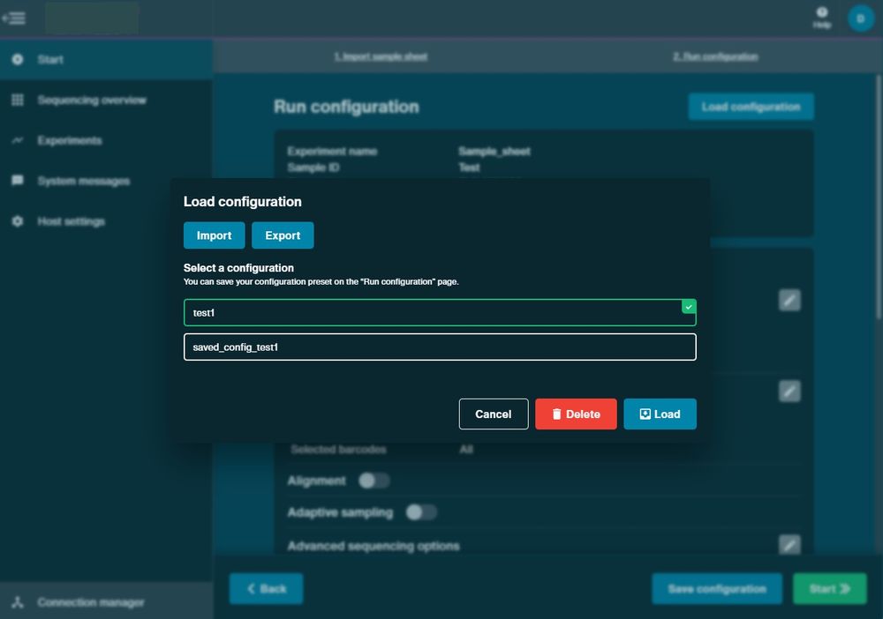Click the Export button in Load configuration dialog
Viewport: 883px width, 619px height.
[283, 235]
